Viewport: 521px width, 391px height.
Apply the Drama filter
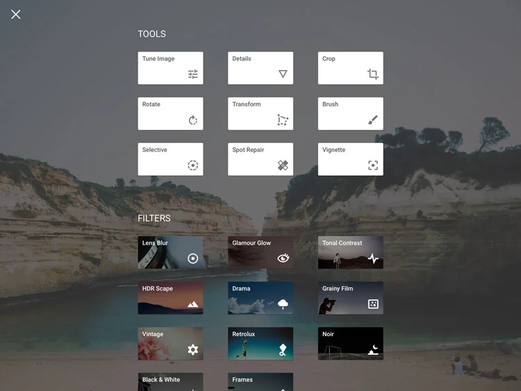tap(260, 298)
